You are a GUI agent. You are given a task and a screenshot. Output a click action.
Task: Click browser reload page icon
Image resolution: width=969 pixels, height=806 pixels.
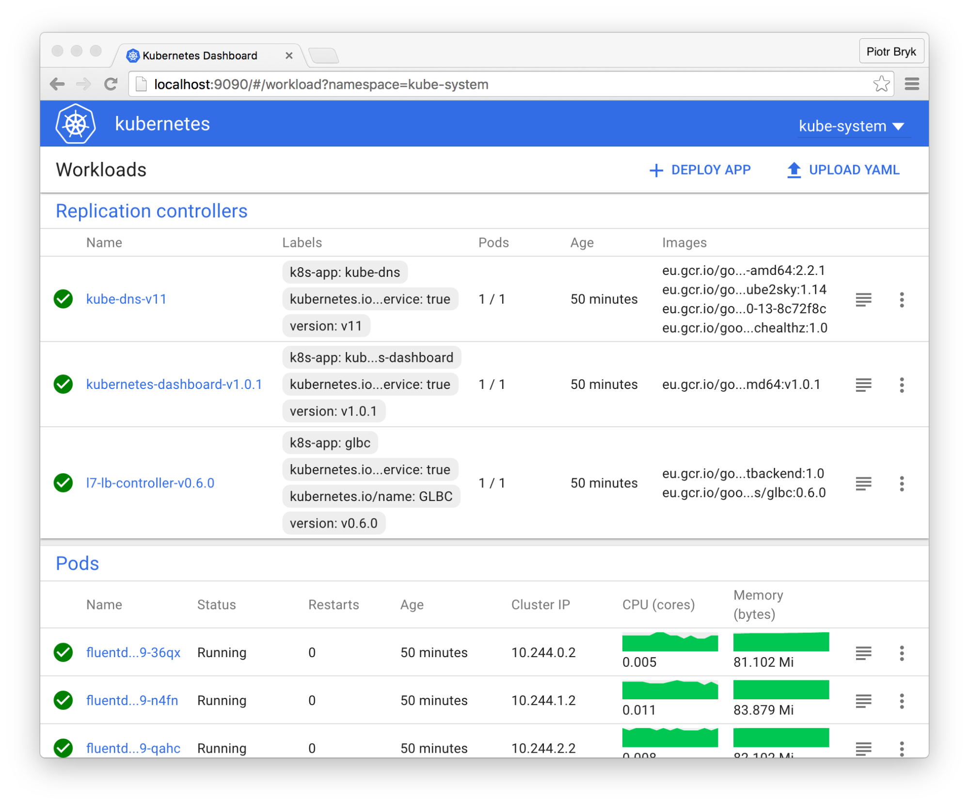pyautogui.click(x=111, y=84)
